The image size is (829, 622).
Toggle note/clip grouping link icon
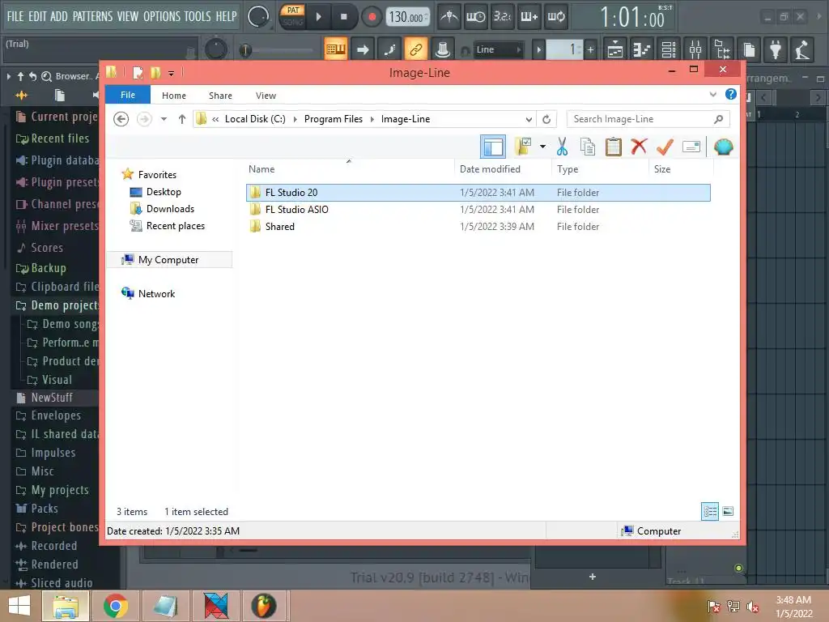(x=415, y=49)
